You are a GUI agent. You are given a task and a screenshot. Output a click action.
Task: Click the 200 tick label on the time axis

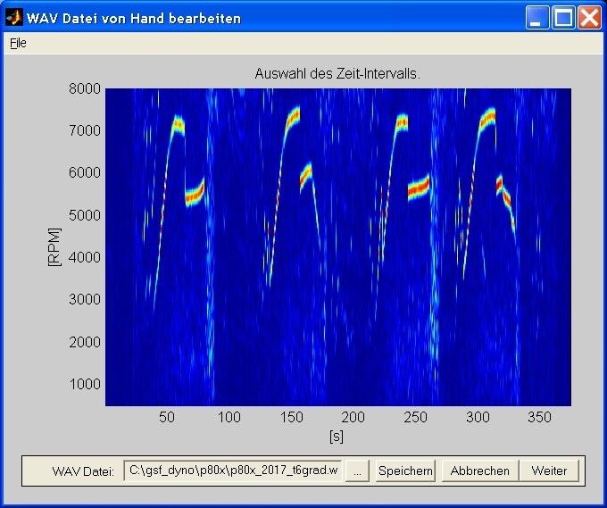[x=353, y=417]
